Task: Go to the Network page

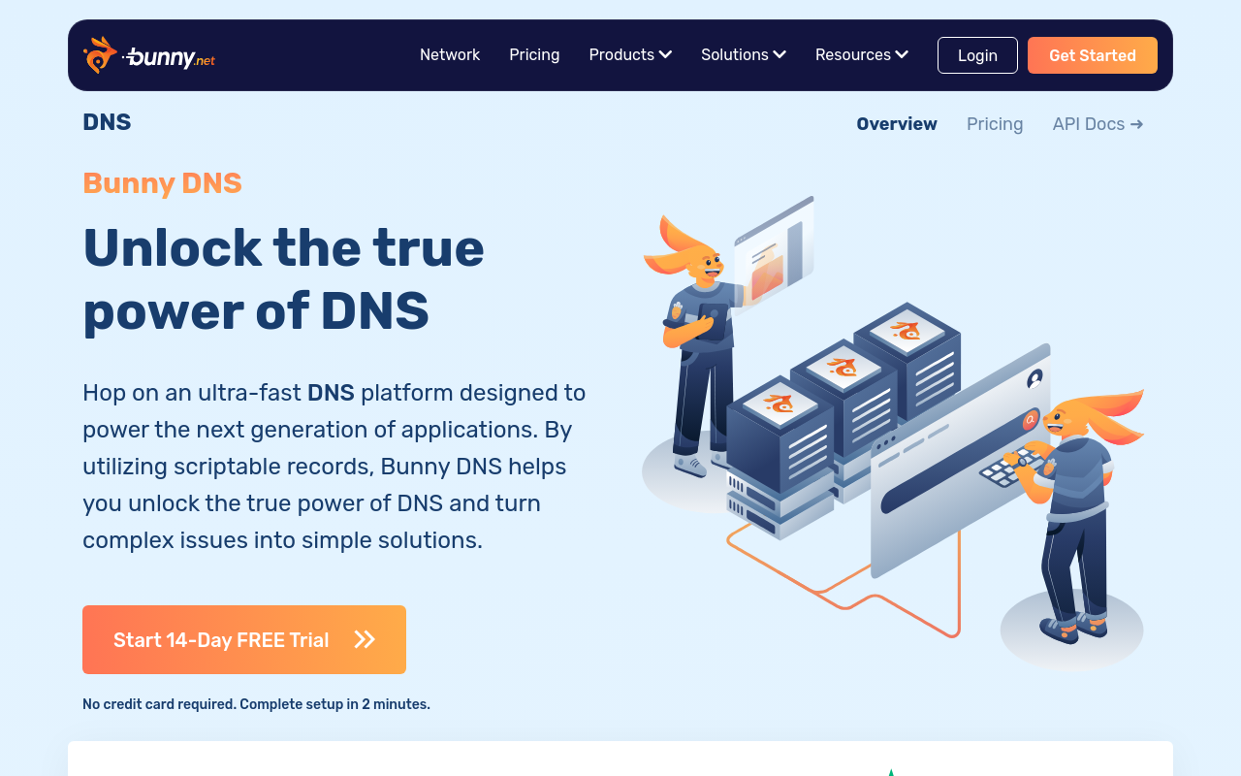Action: click(450, 55)
